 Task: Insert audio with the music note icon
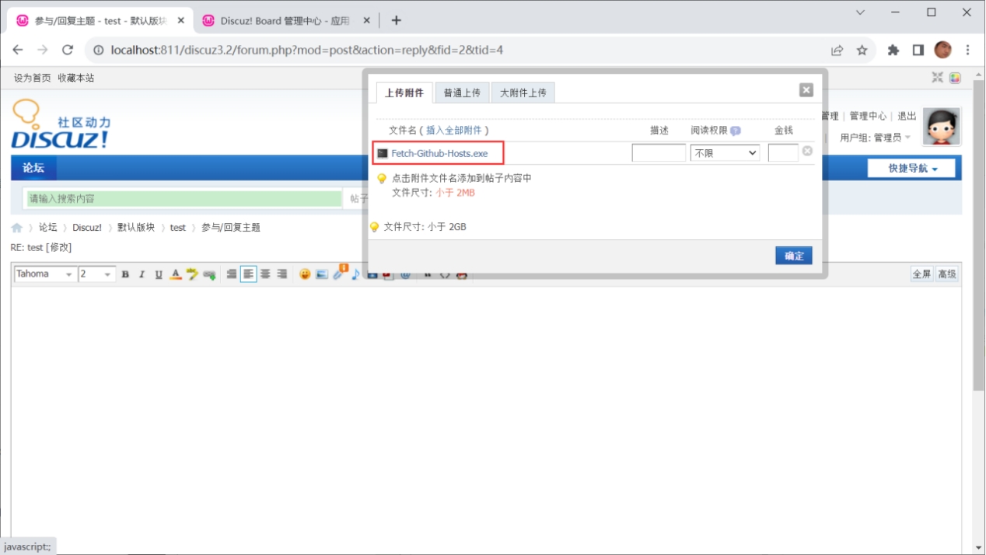point(355,274)
